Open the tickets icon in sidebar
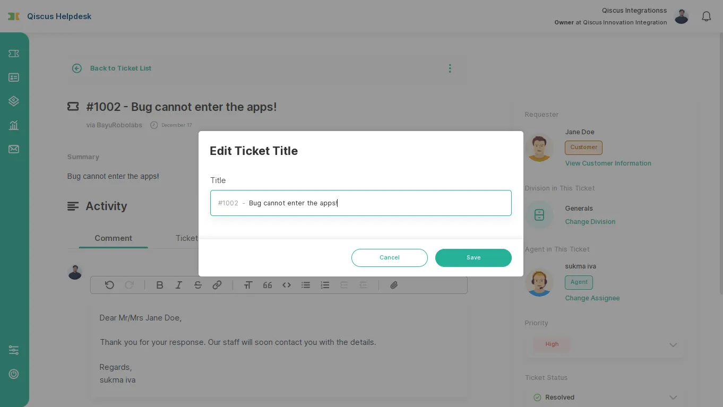The width and height of the screenshot is (723, 407). [14, 54]
